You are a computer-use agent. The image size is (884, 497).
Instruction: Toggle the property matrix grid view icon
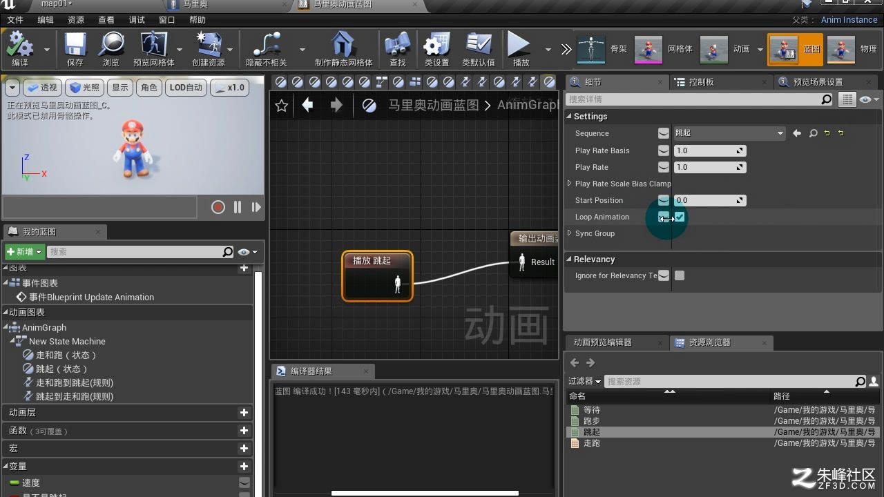(847, 99)
